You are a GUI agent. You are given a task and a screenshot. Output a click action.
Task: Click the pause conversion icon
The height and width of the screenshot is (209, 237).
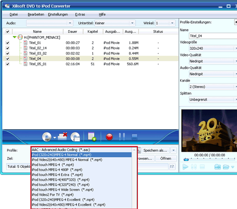click(122, 137)
